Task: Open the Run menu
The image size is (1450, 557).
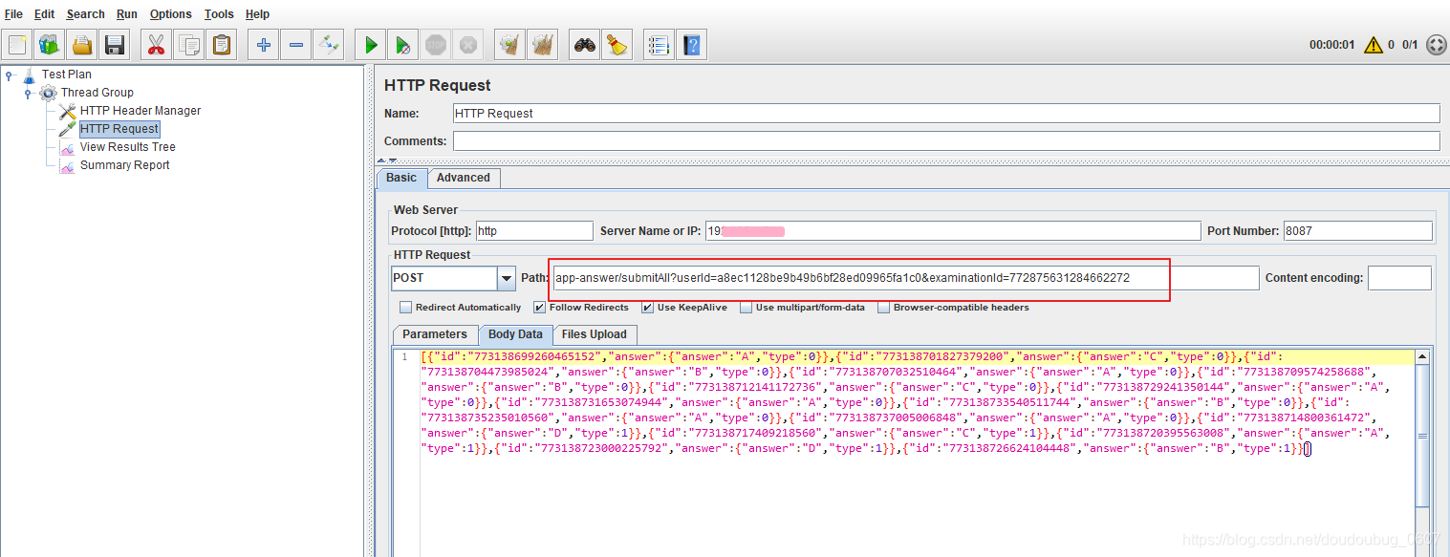Action: click(x=127, y=14)
